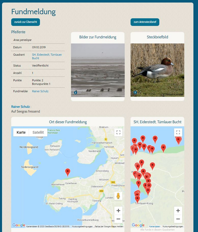The image size is (198, 232).
Task: Click the red marker on the main map
Action: [68, 172]
